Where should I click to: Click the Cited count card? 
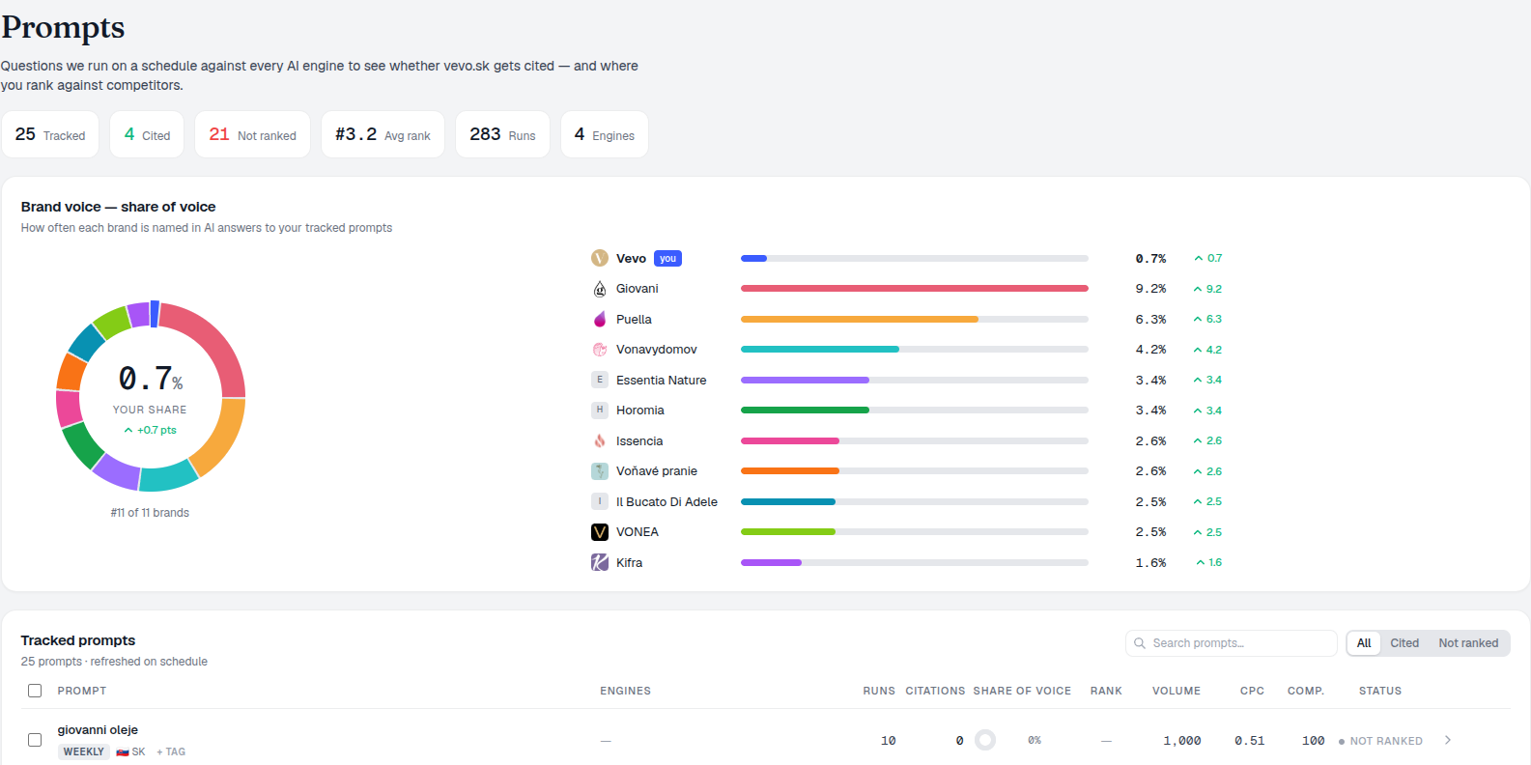pyautogui.click(x=147, y=134)
